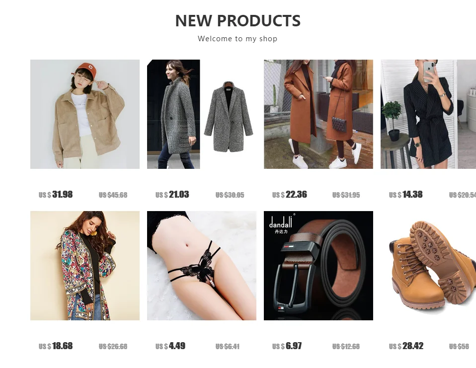Click the Welcome to my shop subtitle
Screen dimensions: 476x368
coord(238,39)
